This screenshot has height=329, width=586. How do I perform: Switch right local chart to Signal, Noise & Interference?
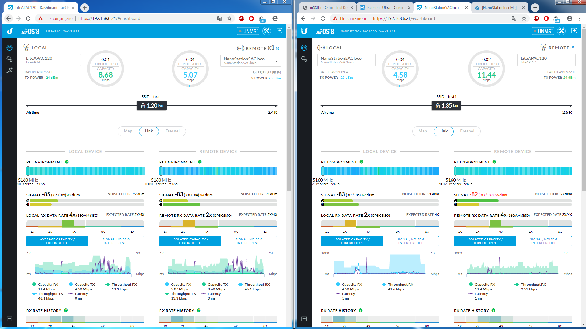coord(411,241)
